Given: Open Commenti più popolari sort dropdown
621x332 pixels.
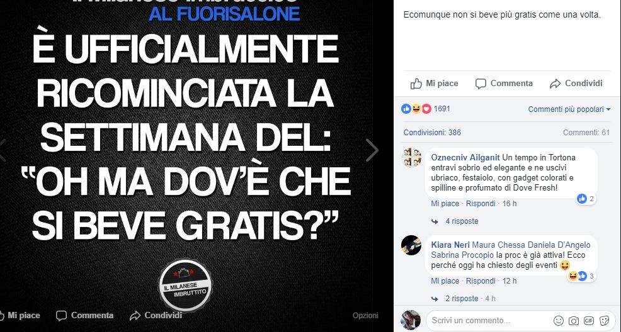Looking at the screenshot, I should coord(569,109).
